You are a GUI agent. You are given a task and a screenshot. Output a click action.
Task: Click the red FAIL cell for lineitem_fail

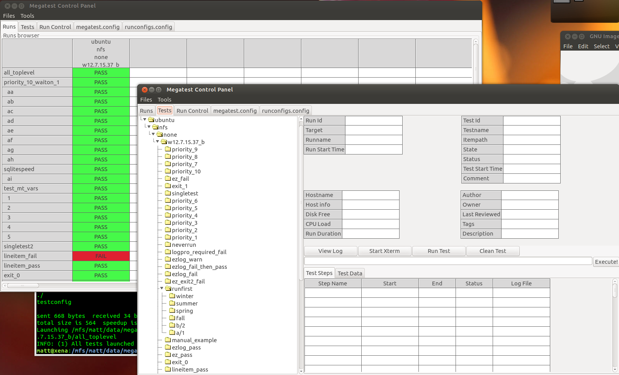[x=101, y=256]
